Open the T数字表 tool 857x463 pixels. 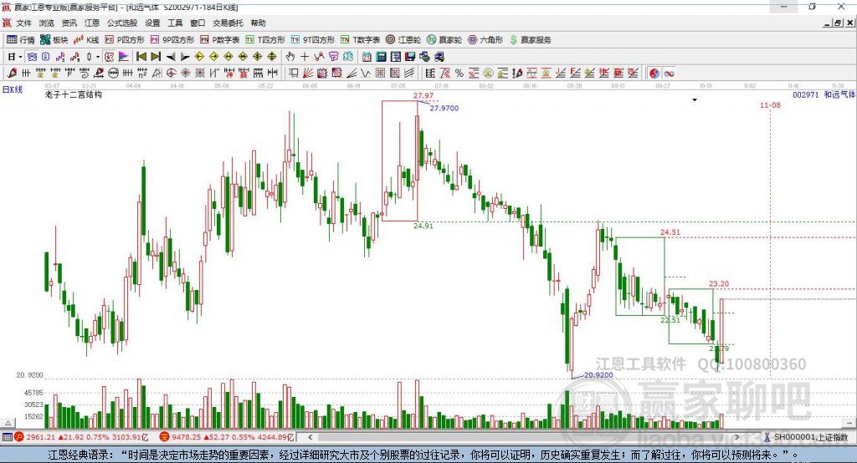(x=360, y=40)
